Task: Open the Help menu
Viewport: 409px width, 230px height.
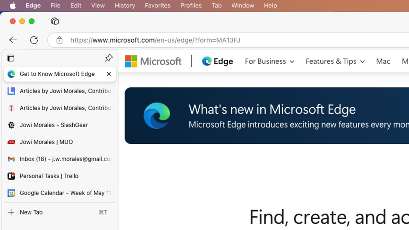Action: (270, 6)
